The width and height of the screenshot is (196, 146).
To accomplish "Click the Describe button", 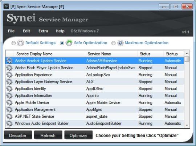I will click(18, 135).
